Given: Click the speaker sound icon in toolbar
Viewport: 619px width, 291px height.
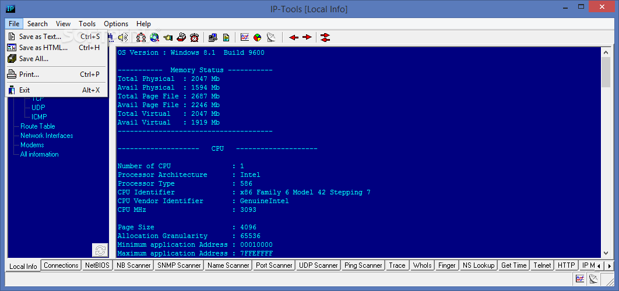Looking at the screenshot, I should 123,37.
